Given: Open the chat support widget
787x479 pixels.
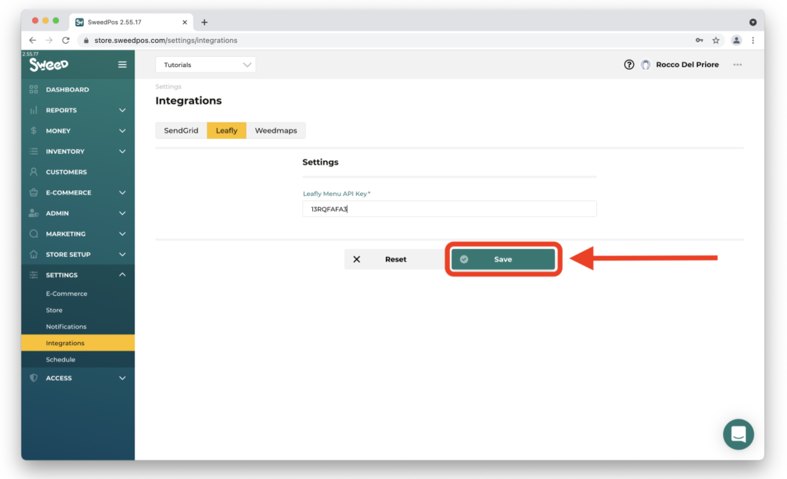Looking at the screenshot, I should [738, 434].
